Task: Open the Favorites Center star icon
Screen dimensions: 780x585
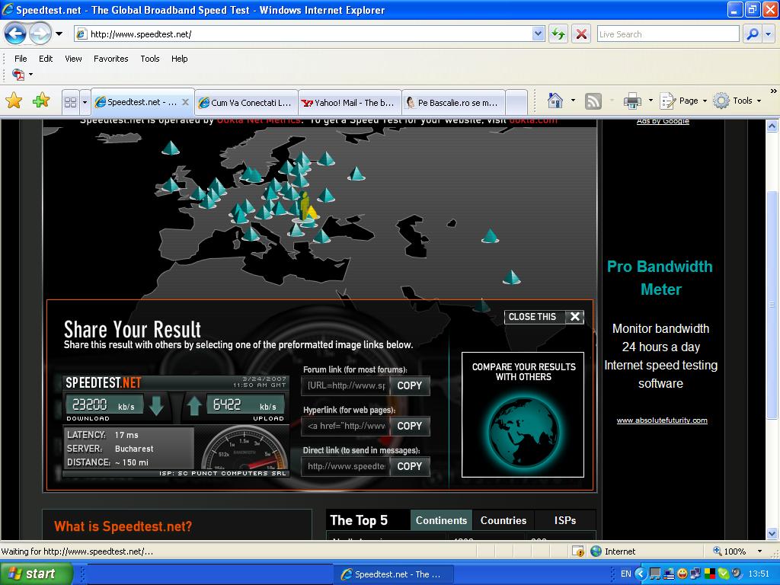Action: click(x=14, y=101)
